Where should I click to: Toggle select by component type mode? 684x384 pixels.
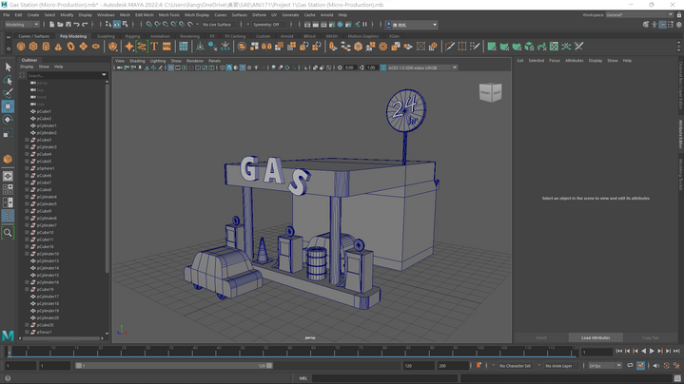pyautogui.click(x=125, y=25)
